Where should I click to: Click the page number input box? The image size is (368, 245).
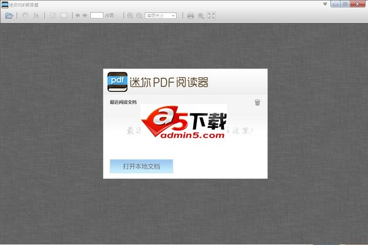point(97,15)
